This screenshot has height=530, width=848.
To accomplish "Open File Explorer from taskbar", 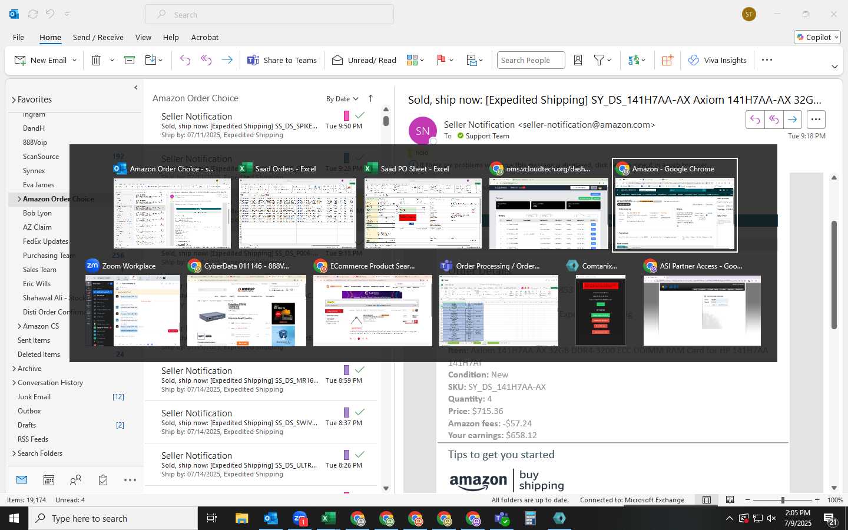I will click(x=242, y=518).
